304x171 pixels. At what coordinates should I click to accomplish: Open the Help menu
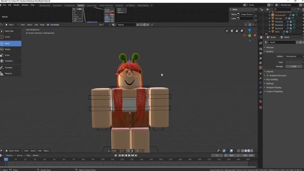[32, 5]
